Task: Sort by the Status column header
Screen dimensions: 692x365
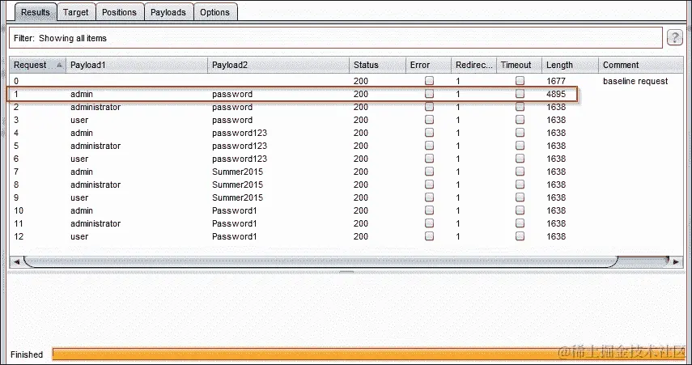Action: click(378, 65)
